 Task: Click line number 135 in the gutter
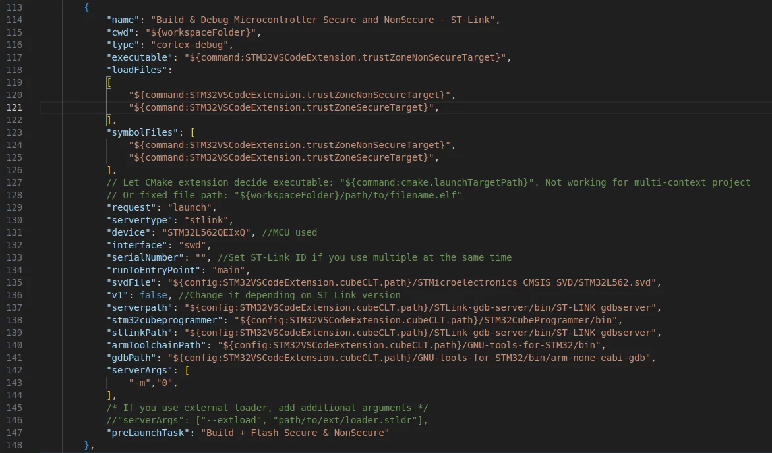[x=15, y=283]
